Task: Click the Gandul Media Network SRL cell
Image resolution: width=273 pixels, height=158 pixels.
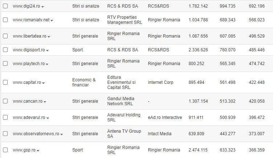Action: 121,101
